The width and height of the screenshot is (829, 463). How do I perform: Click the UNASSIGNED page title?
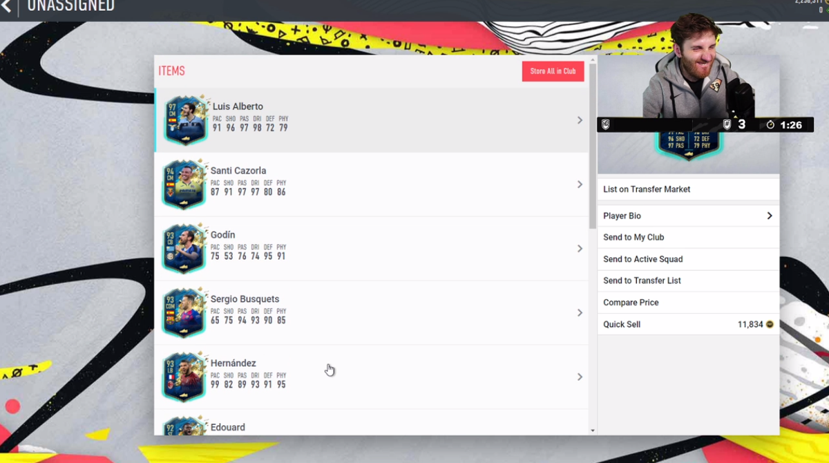click(x=70, y=7)
